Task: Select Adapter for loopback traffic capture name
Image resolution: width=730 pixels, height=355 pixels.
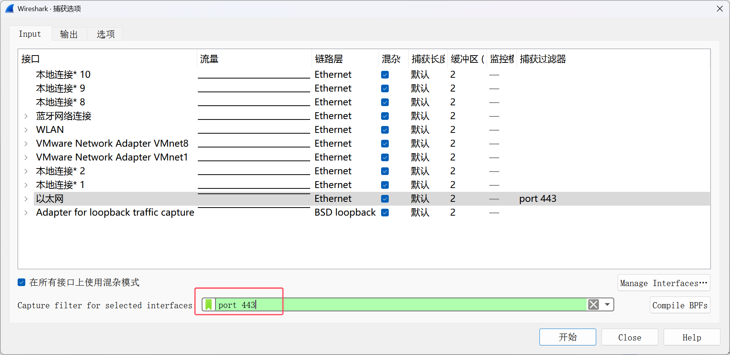Action: click(x=115, y=213)
